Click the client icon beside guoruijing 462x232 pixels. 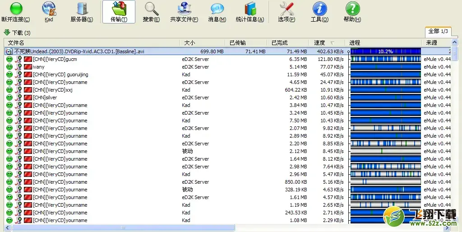click(18, 74)
